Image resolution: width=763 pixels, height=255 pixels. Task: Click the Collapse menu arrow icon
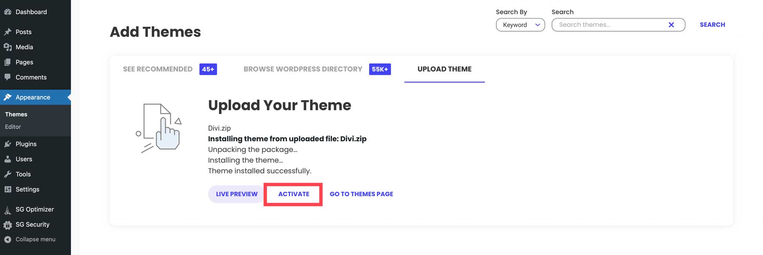coord(8,239)
